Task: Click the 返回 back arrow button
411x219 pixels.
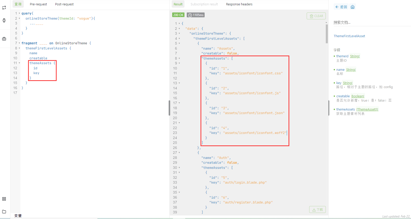Action: 341,7
